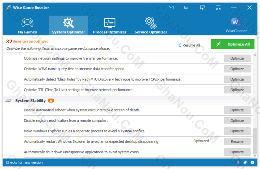Optimize network settings transfer performance item
This screenshot has height=169, width=260.
(237, 58)
